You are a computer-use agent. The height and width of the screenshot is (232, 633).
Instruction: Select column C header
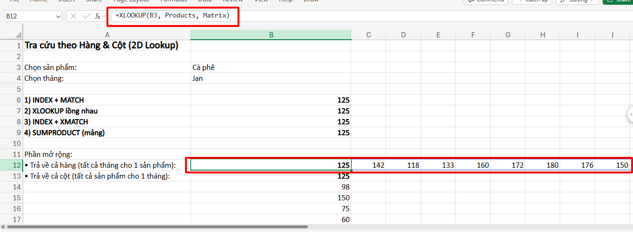(x=369, y=35)
